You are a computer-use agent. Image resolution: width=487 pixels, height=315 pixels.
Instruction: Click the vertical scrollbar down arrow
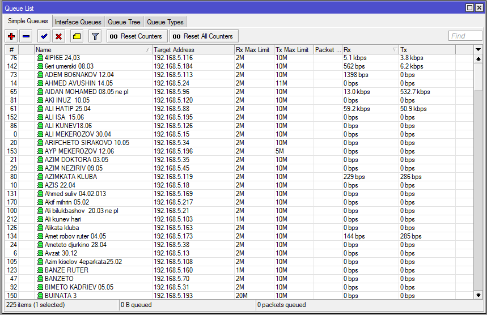[x=478, y=295]
